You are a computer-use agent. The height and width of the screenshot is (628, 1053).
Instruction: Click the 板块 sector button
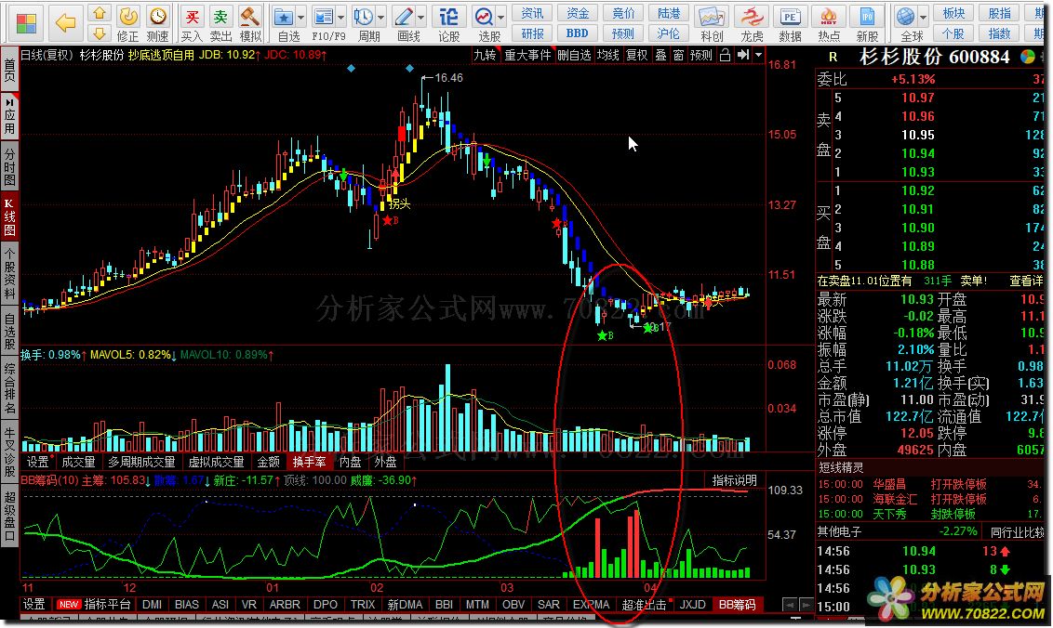(x=953, y=13)
